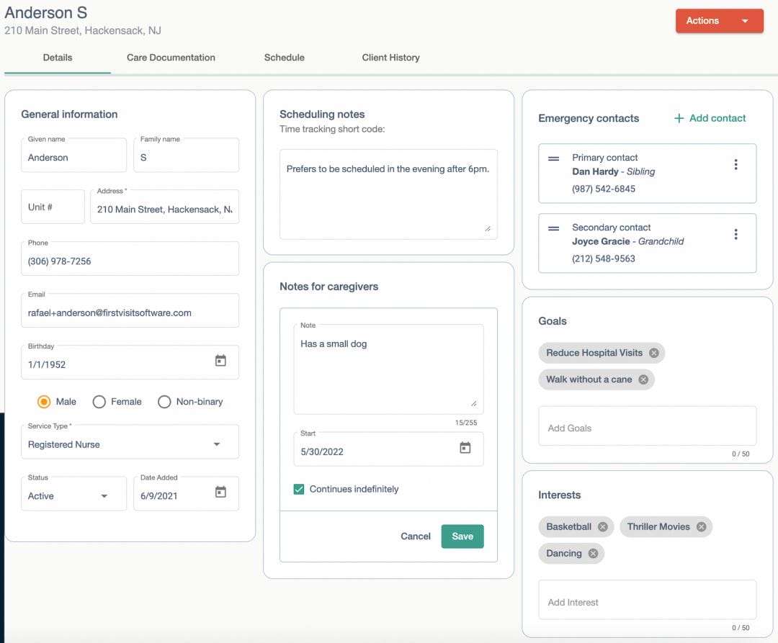The height and width of the screenshot is (643, 778).
Task: Open the kebab menu for Joyce Gracie
Action: pyautogui.click(x=736, y=234)
